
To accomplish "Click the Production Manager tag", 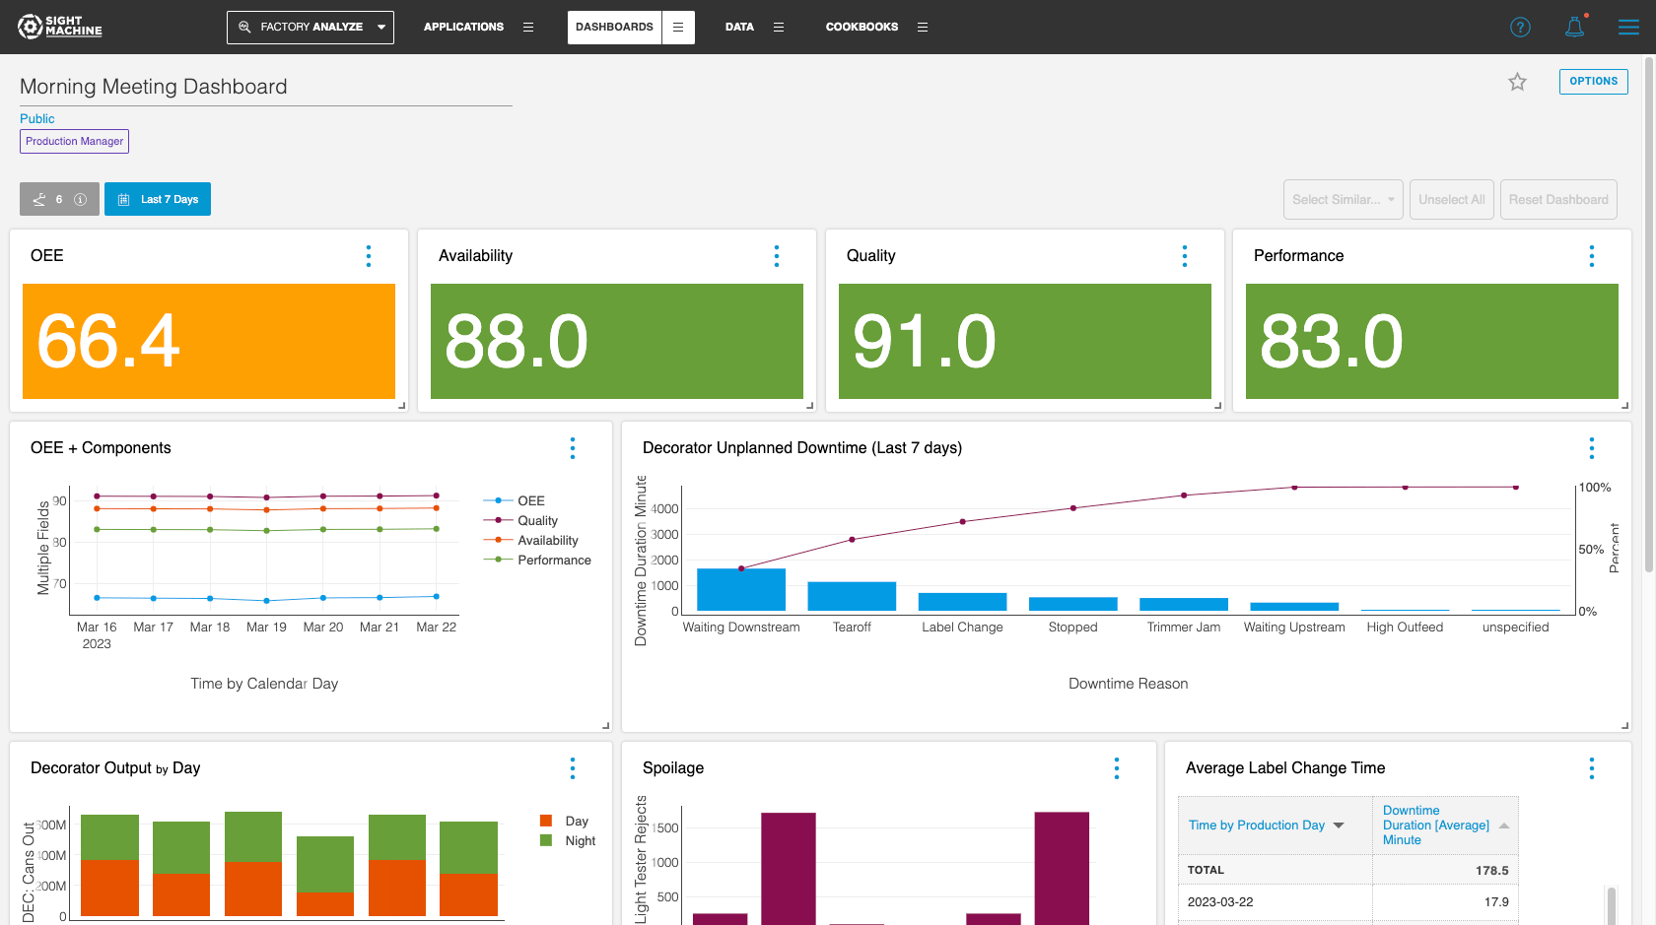I will 74,142.
